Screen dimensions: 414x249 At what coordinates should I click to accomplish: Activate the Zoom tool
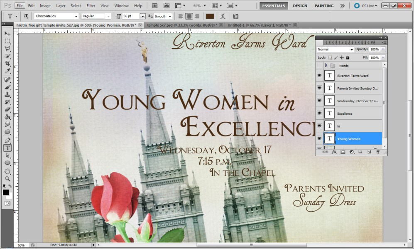coord(7,179)
